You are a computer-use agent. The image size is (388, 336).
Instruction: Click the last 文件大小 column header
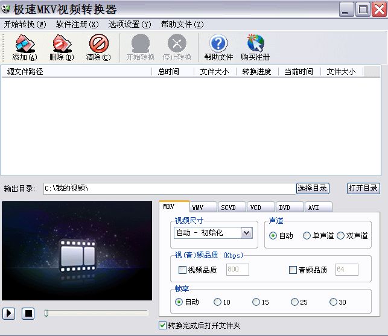[342, 72]
